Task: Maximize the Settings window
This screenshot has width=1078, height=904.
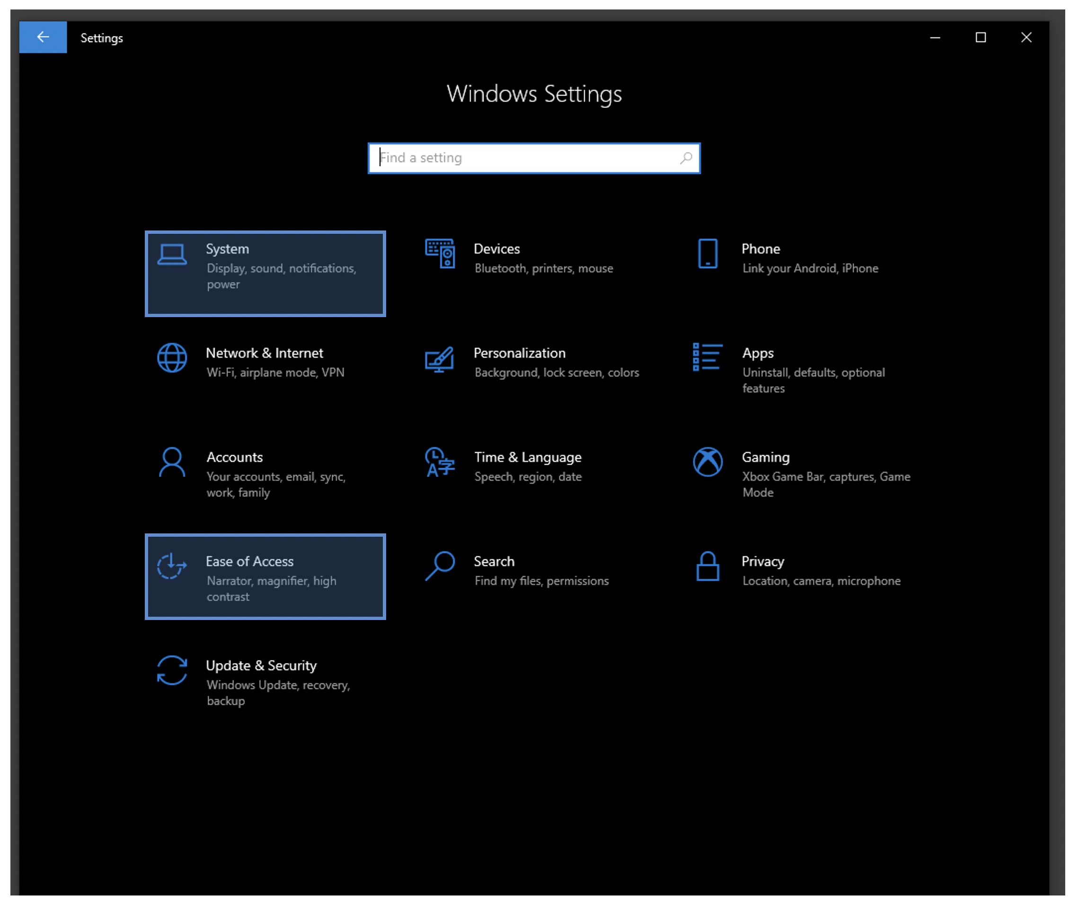Action: click(981, 37)
